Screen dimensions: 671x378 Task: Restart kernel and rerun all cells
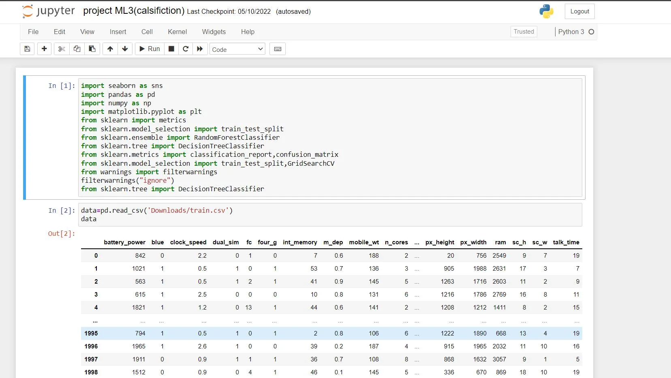200,49
